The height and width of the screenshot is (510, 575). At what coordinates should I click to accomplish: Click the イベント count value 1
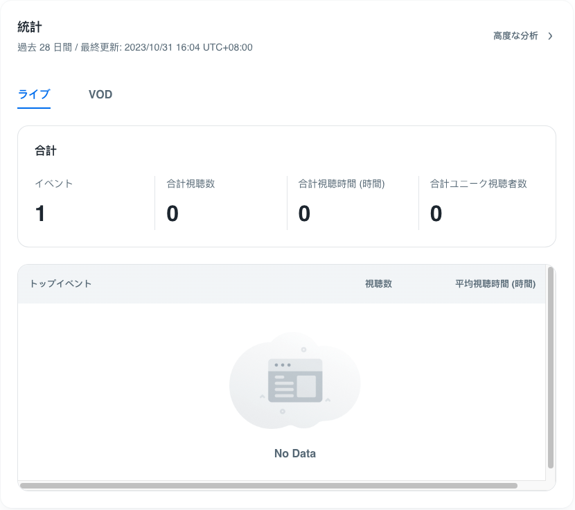coord(40,214)
